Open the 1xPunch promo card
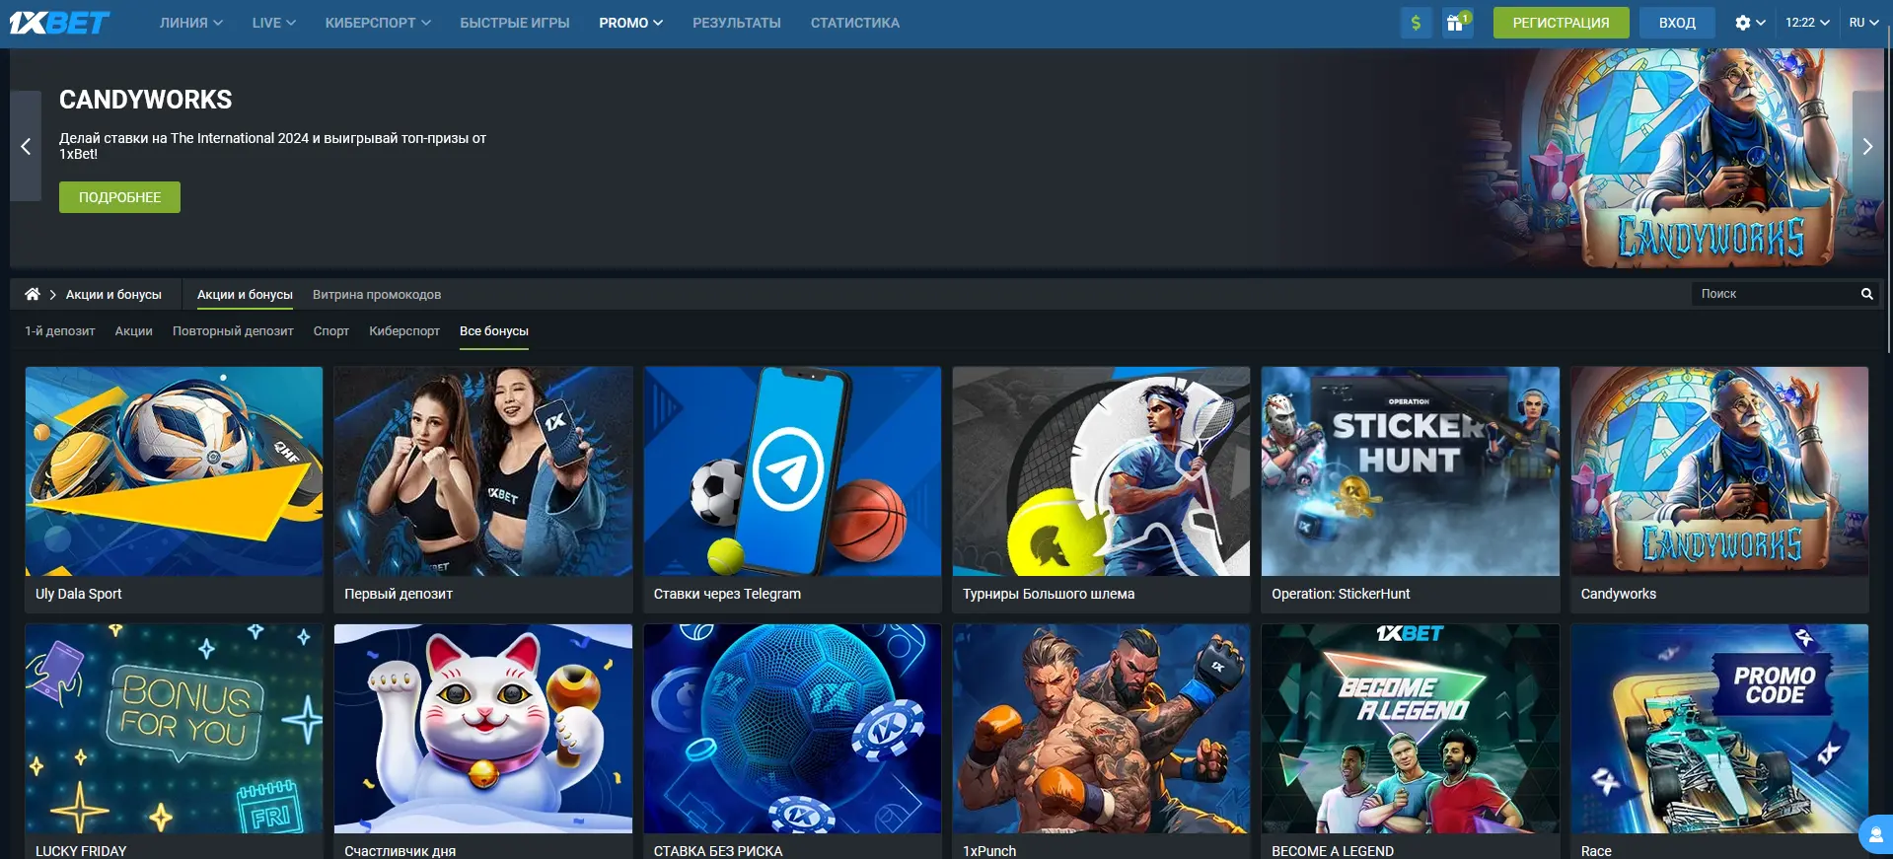 click(x=1101, y=741)
